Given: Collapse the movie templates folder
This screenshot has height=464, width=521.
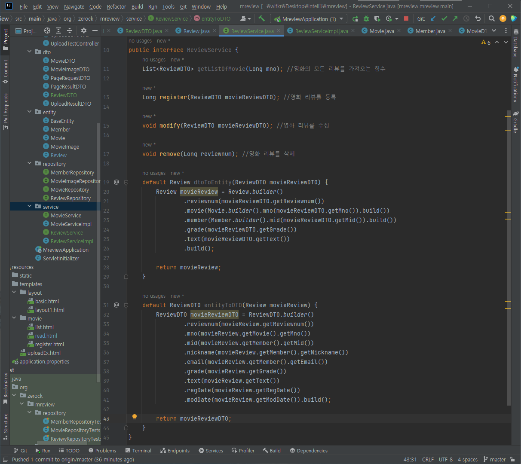Looking at the screenshot, I should coord(14,318).
